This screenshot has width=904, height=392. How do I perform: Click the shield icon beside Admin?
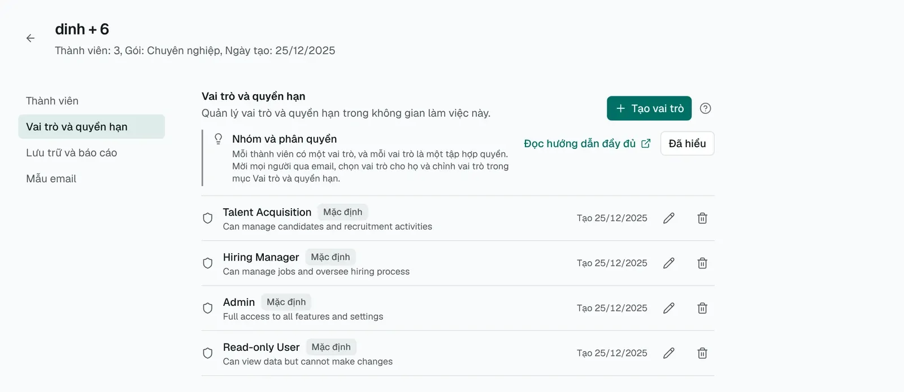207,309
